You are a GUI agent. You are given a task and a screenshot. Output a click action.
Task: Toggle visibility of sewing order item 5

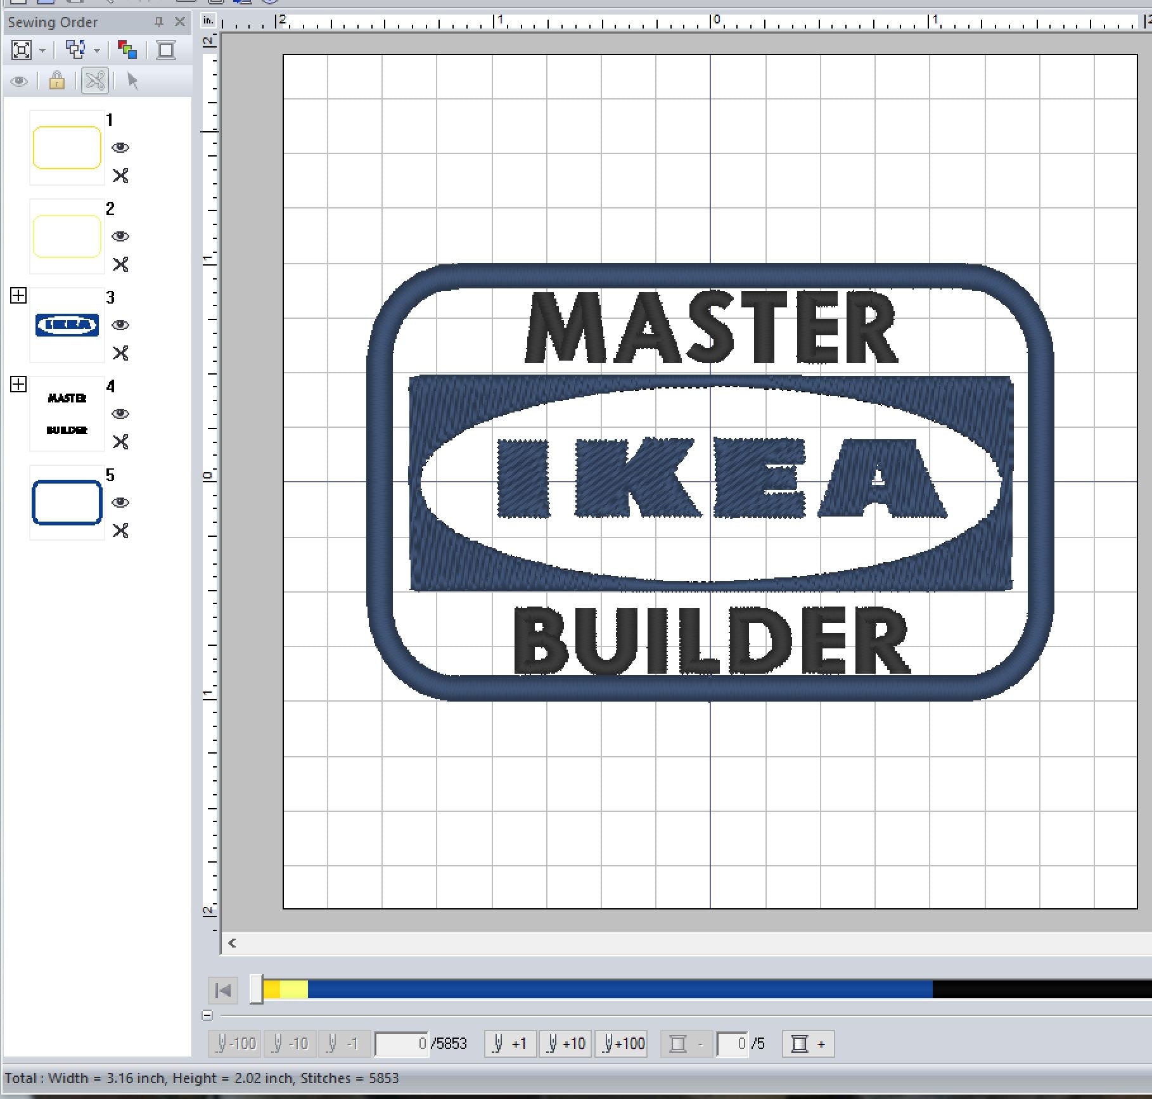120,503
